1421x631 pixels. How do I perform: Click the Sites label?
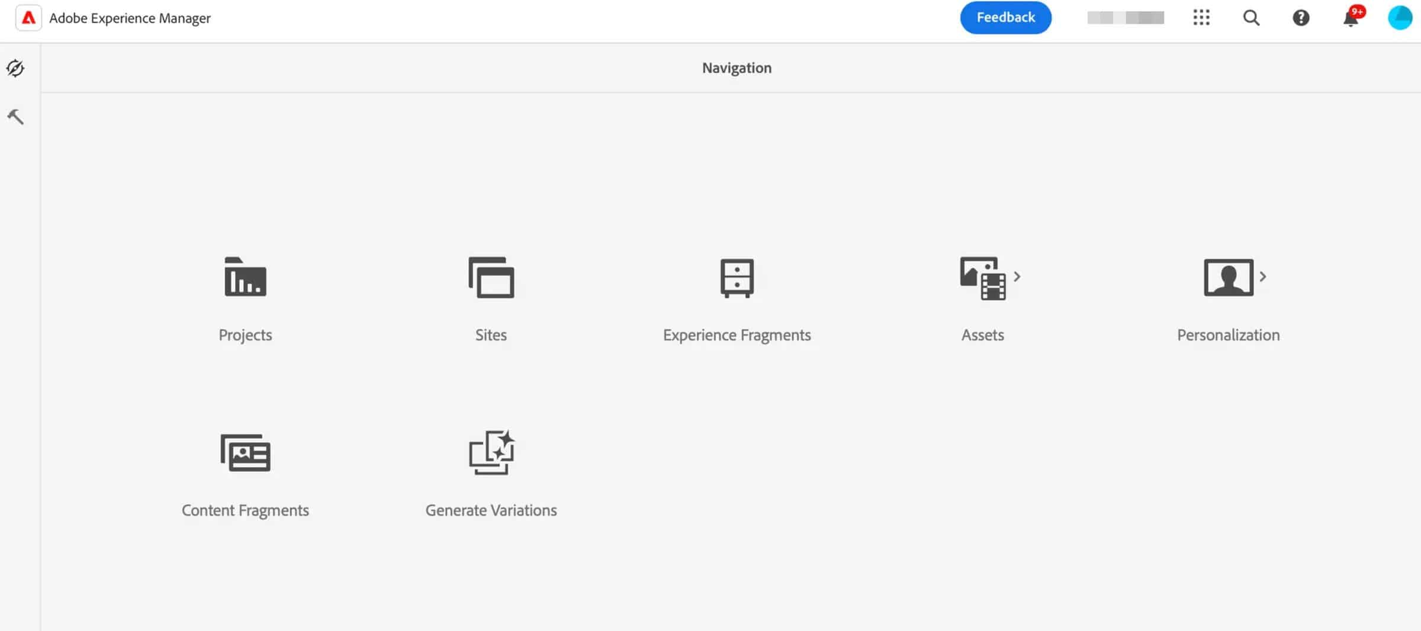491,335
